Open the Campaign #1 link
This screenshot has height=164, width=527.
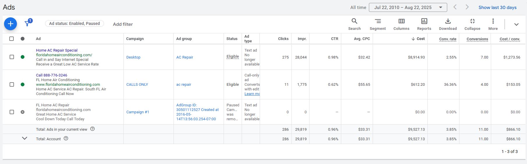(138, 112)
